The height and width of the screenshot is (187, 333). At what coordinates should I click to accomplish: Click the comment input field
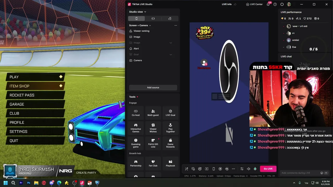click(299, 173)
